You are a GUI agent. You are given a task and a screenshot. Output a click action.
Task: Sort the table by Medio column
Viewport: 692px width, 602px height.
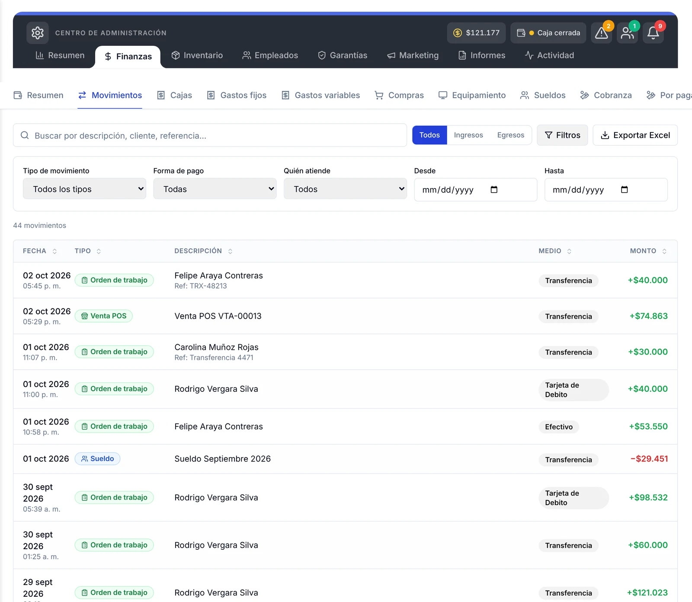point(555,251)
